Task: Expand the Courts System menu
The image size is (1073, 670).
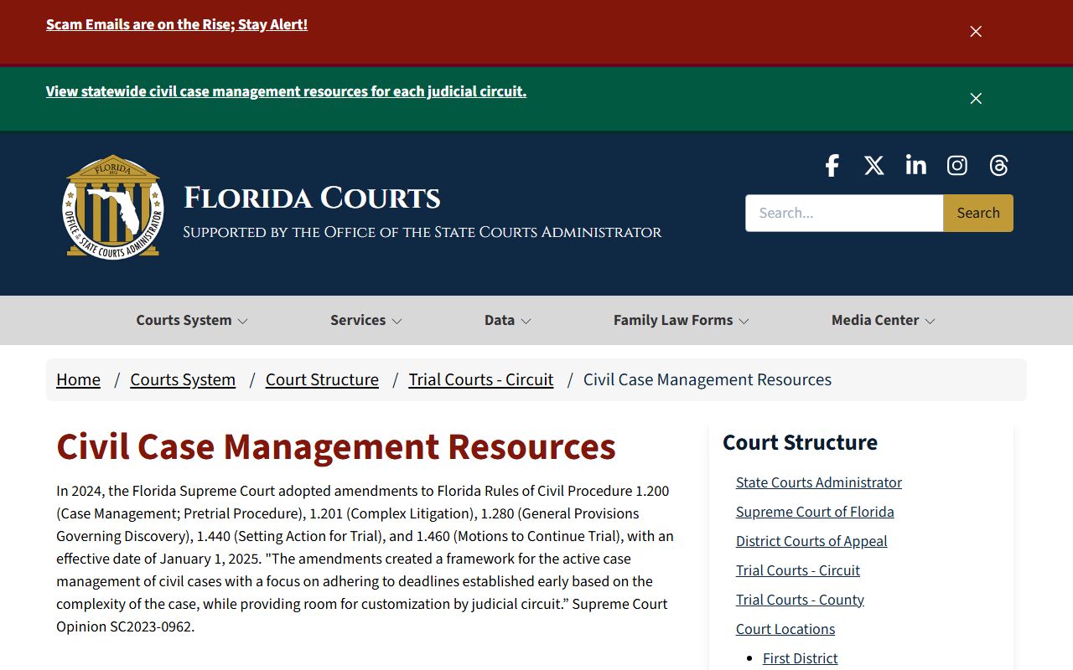Action: [192, 320]
